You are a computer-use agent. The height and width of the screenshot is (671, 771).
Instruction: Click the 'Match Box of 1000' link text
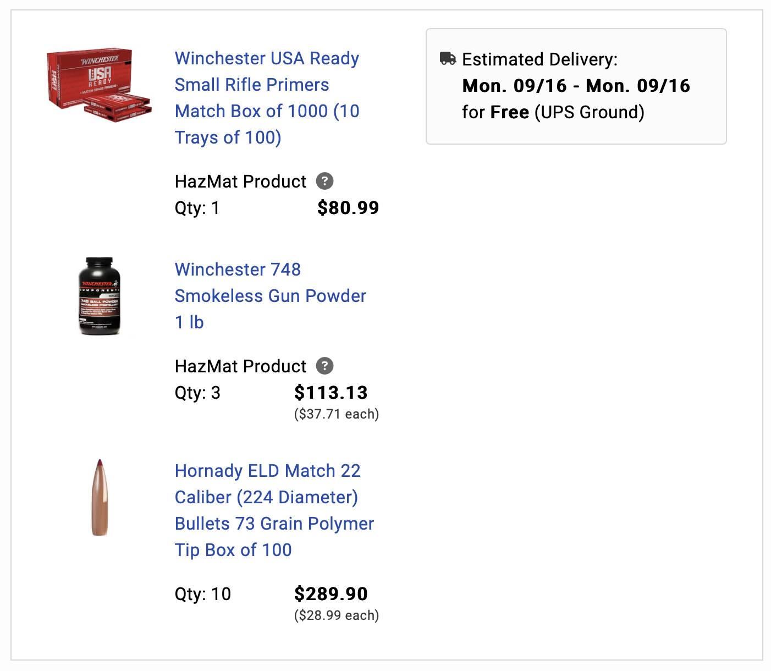251,111
